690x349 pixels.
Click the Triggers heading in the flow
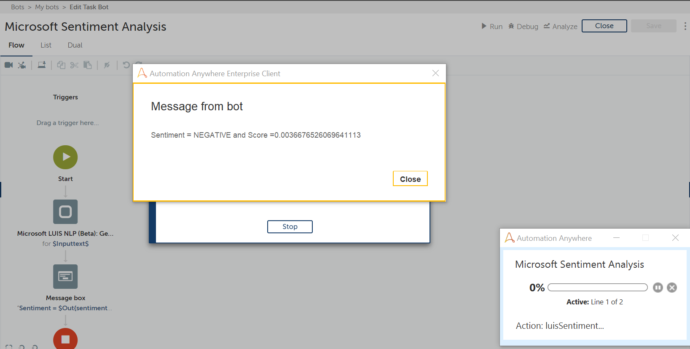(x=65, y=97)
